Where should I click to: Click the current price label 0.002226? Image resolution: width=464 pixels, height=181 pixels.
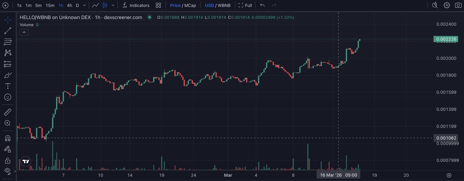pos(445,39)
